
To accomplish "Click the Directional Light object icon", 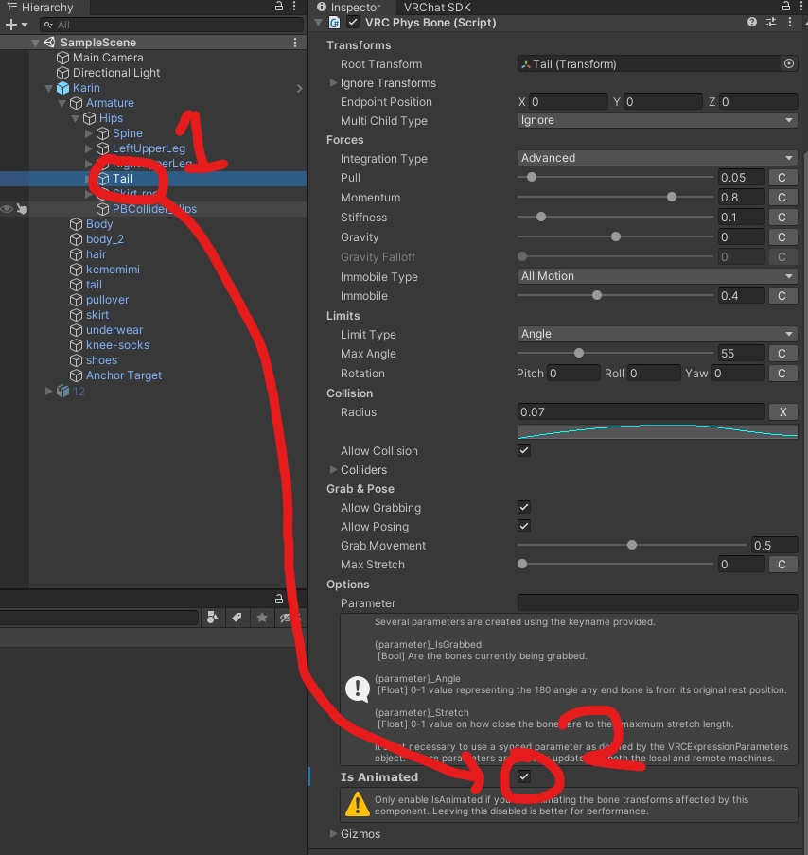I will [63, 73].
